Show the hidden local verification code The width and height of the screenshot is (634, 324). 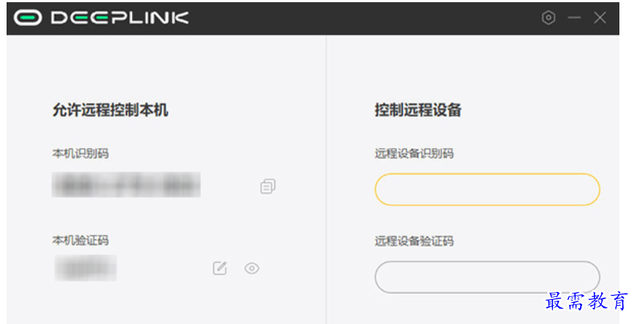[x=252, y=269]
